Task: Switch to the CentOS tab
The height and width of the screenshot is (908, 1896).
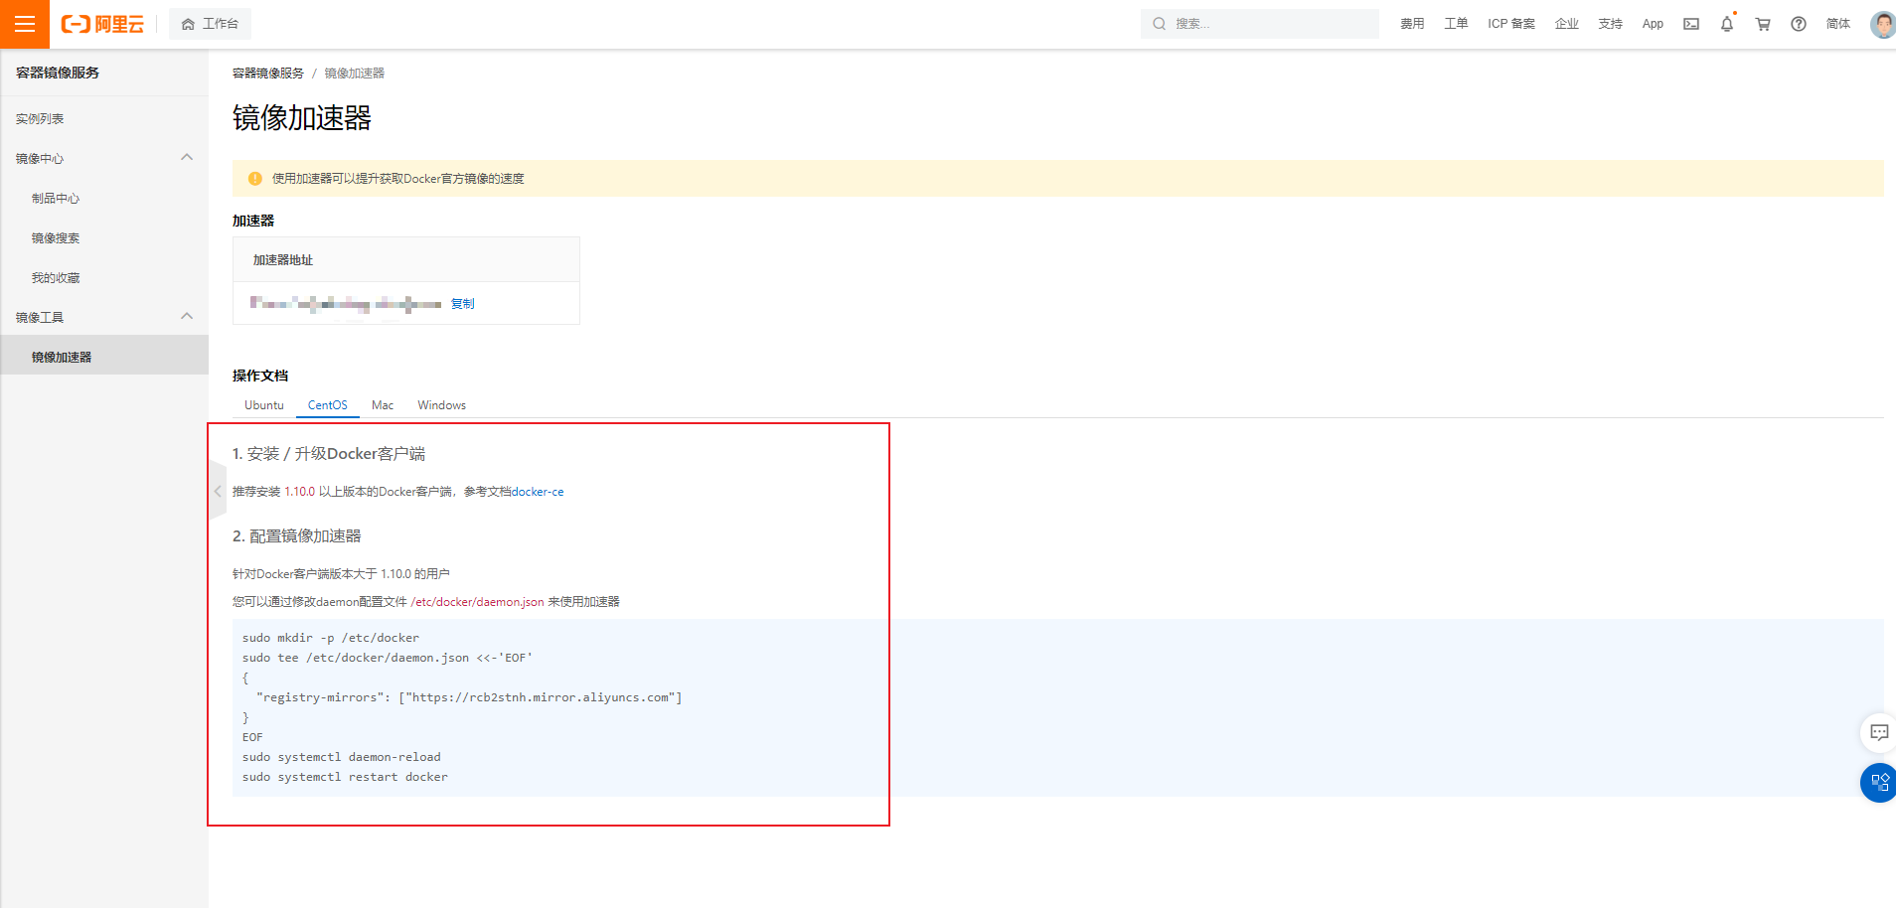Action: (328, 405)
